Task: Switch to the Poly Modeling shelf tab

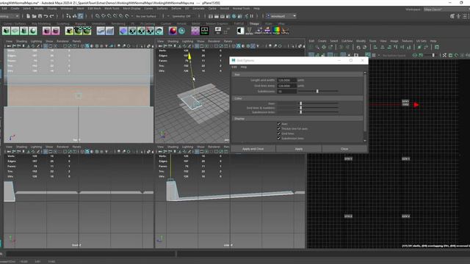Action: click(x=41, y=23)
